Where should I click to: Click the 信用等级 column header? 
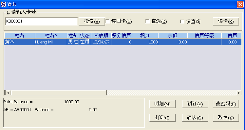coord(204,36)
